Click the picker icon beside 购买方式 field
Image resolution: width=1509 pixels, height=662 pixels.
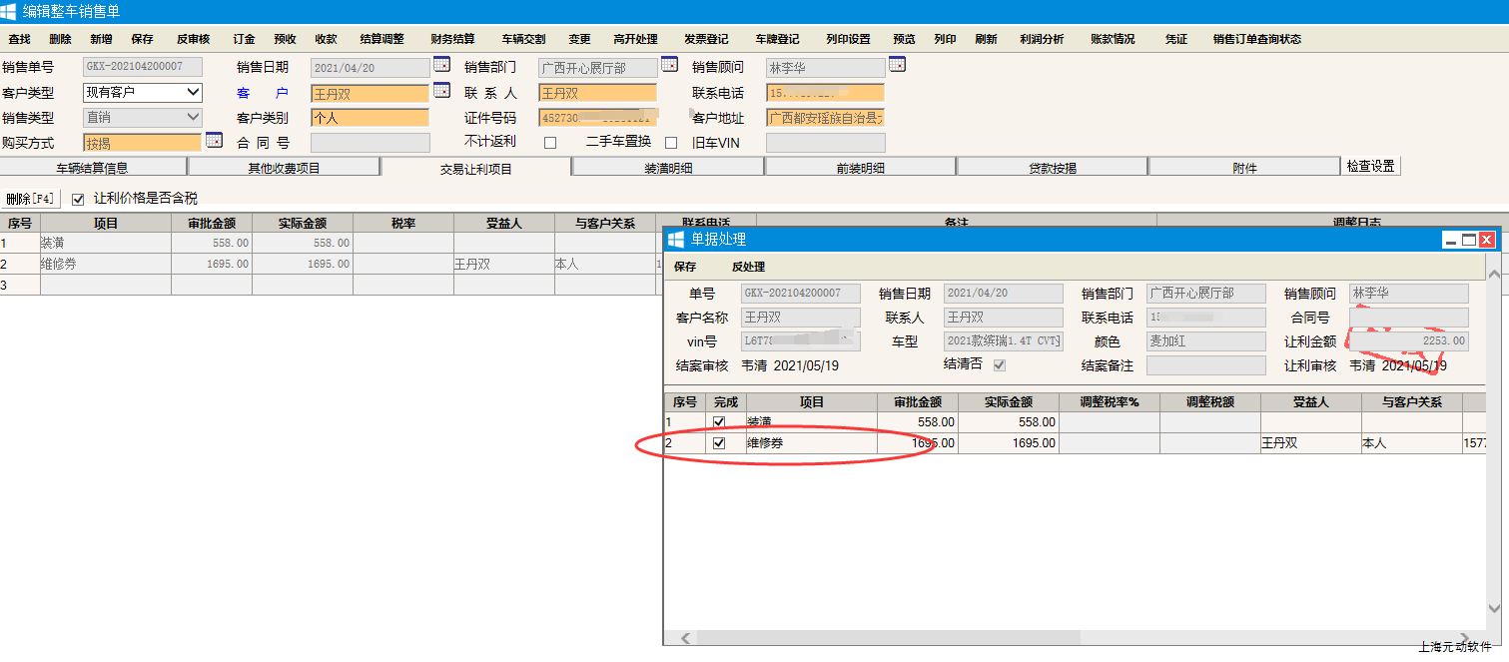pyautogui.click(x=214, y=140)
